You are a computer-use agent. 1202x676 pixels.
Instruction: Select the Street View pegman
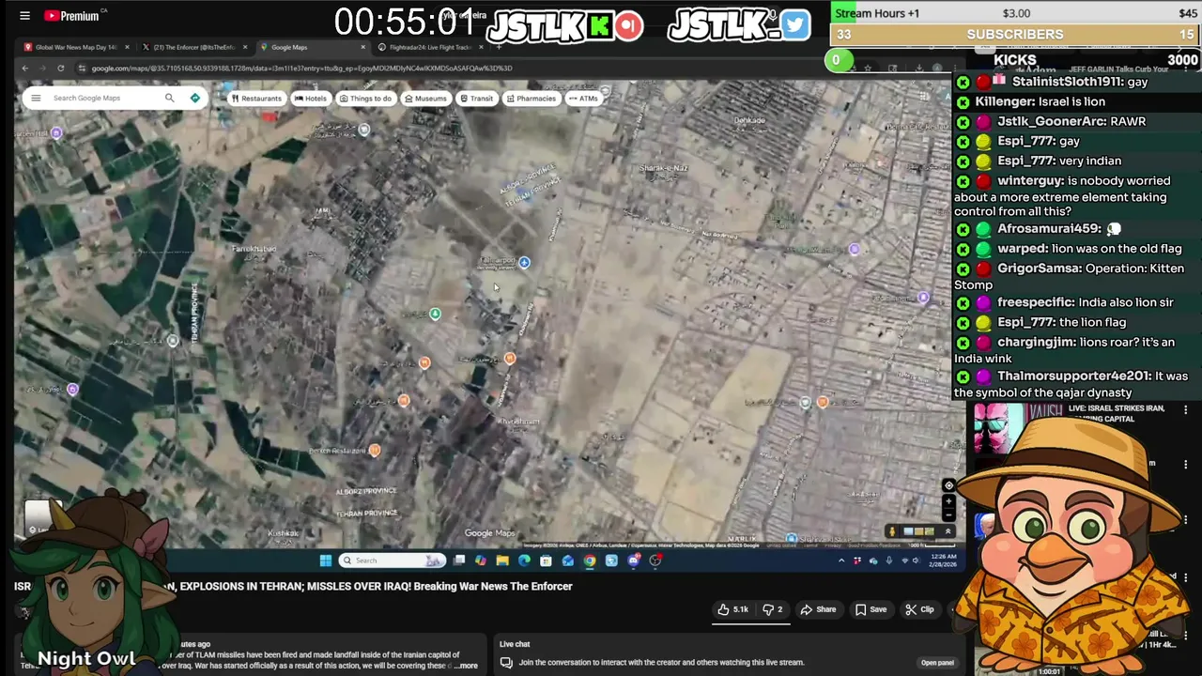(892, 531)
